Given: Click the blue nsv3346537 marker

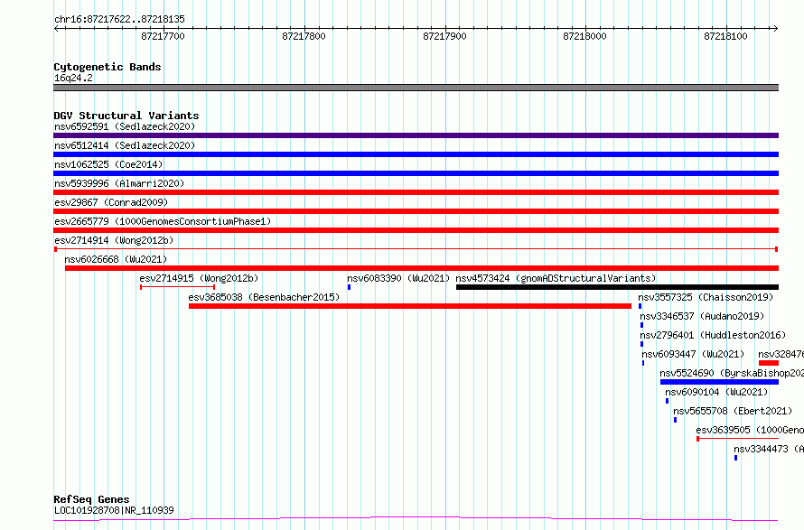Looking at the screenshot, I should [x=642, y=325].
